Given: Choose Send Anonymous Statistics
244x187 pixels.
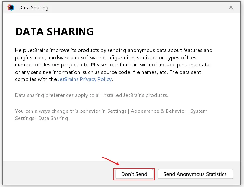Looking at the screenshot, I should click(x=195, y=174).
